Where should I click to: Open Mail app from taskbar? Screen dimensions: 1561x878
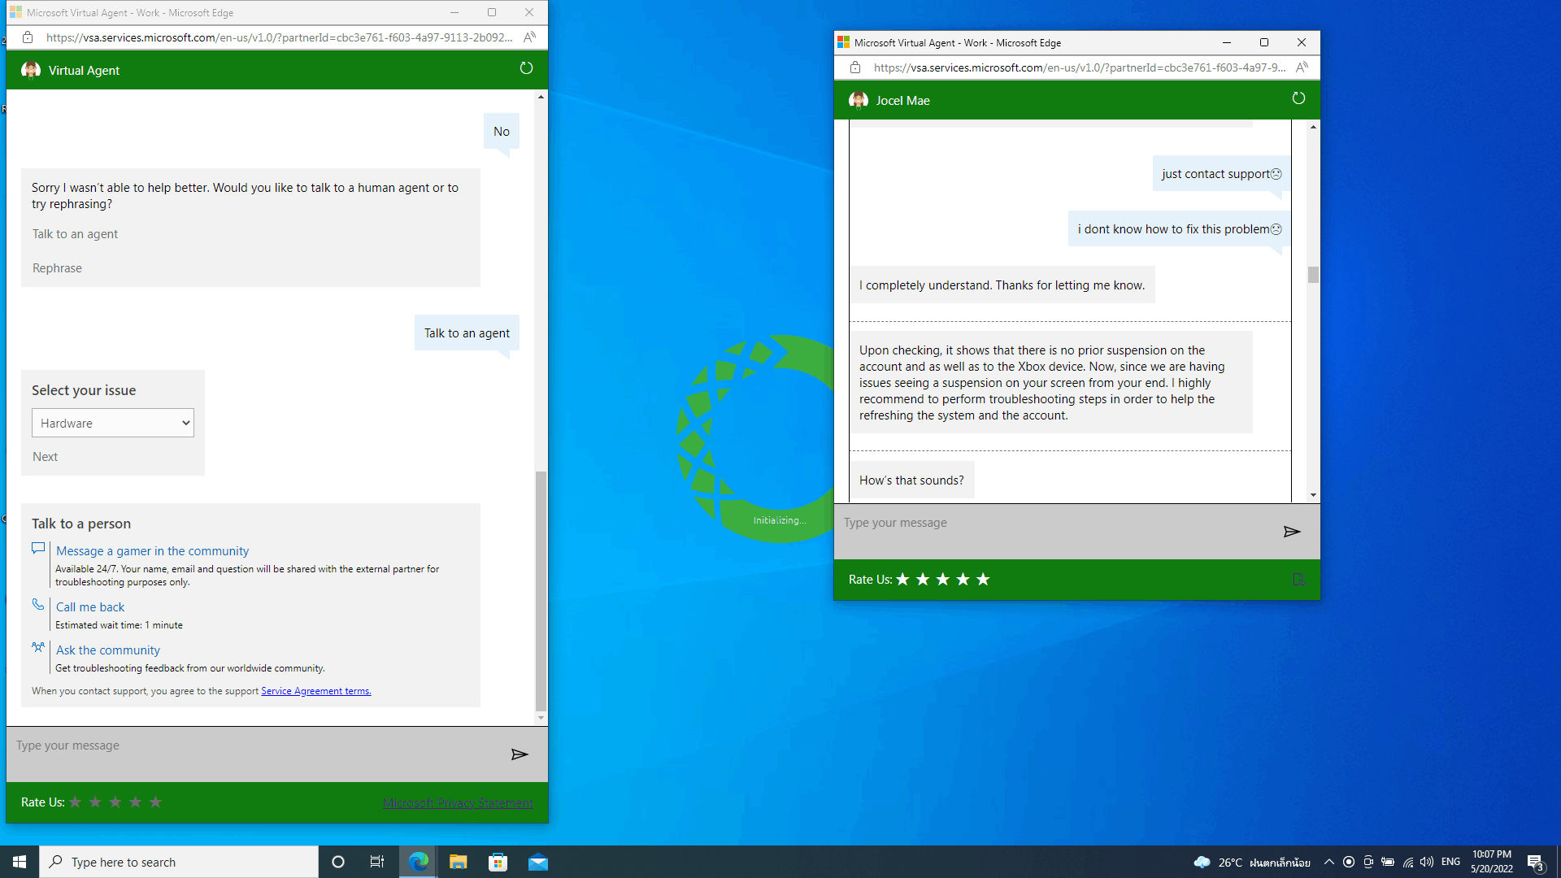(x=538, y=862)
